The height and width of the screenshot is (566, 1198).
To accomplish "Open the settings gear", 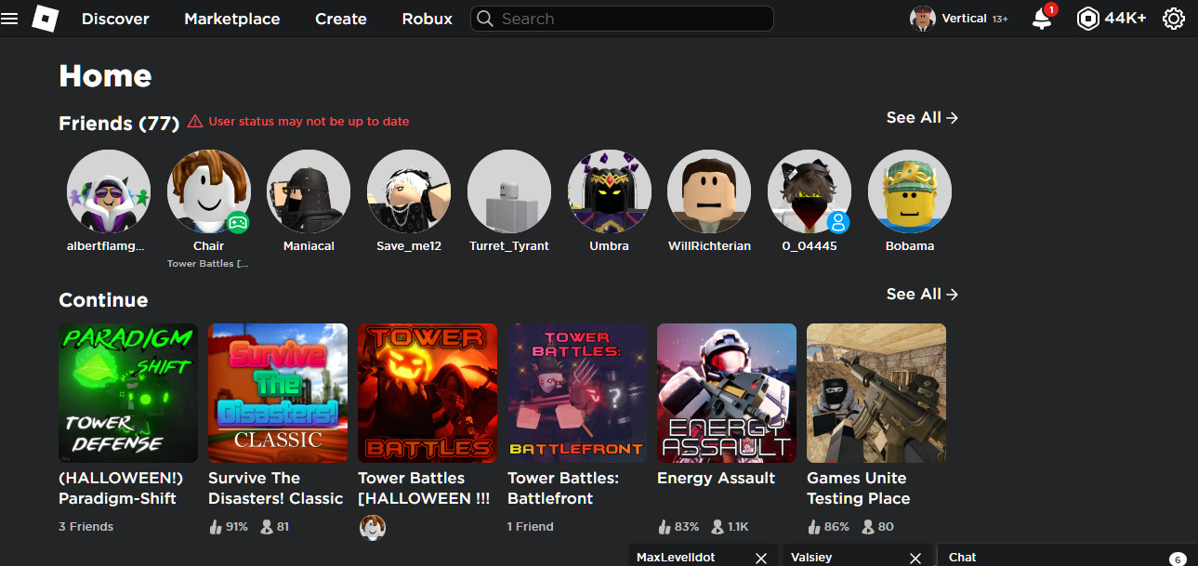I will pyautogui.click(x=1173, y=18).
